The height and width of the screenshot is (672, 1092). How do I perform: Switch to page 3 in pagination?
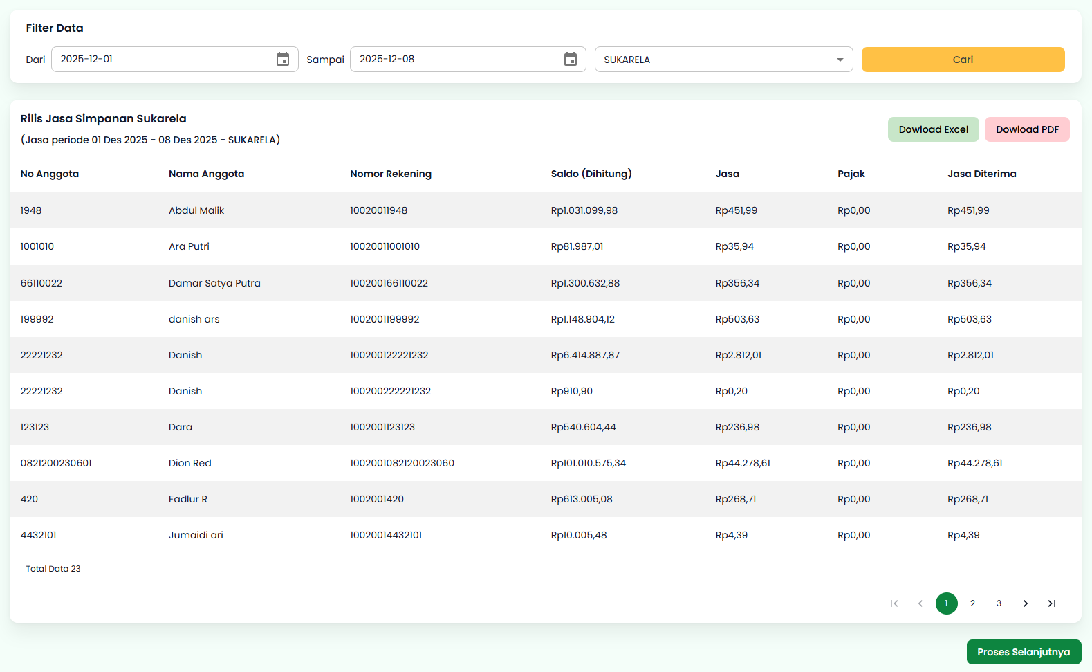point(999,603)
